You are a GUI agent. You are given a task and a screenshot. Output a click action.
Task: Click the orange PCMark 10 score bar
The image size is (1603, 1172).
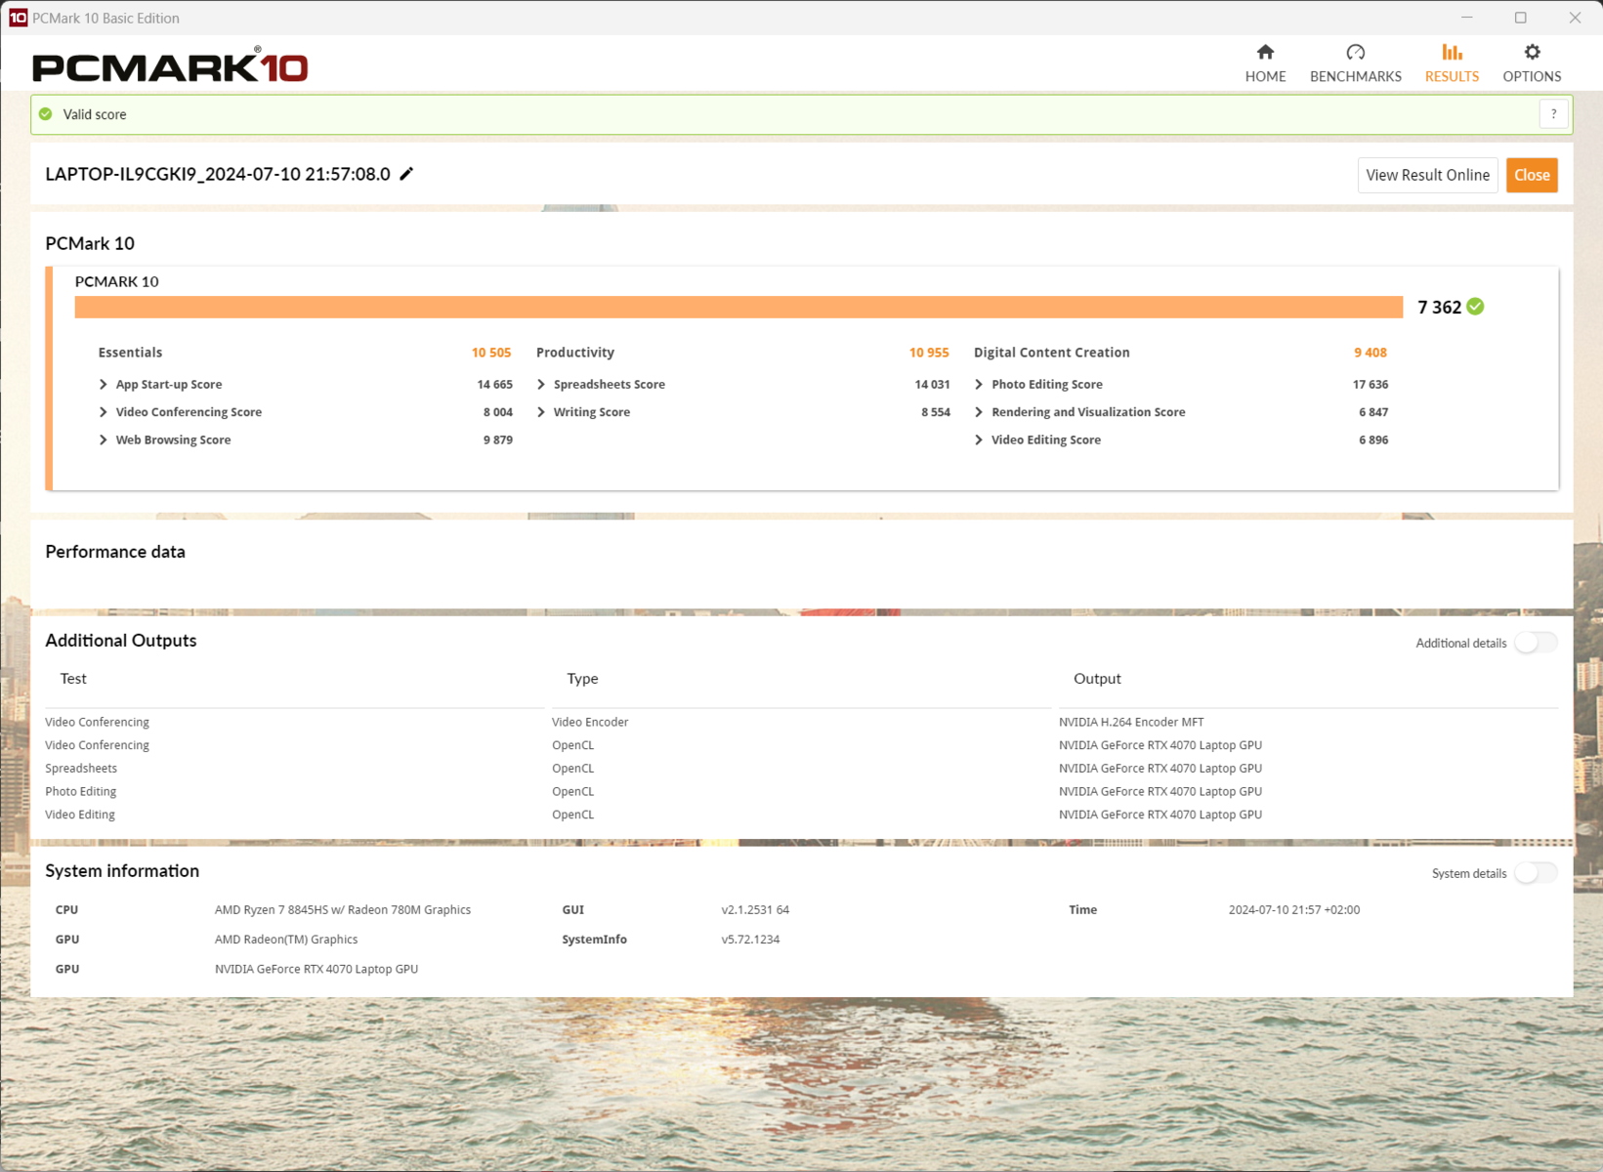[738, 307]
